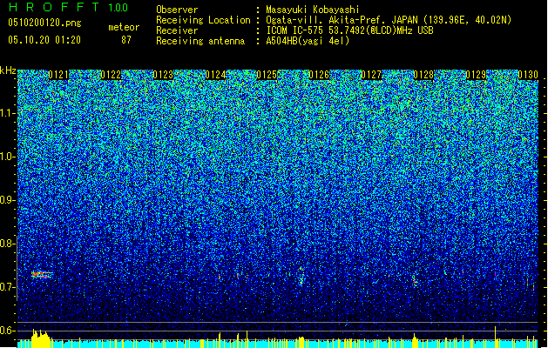Click time marker 0130
The width and height of the screenshot is (548, 348).
tap(528, 75)
